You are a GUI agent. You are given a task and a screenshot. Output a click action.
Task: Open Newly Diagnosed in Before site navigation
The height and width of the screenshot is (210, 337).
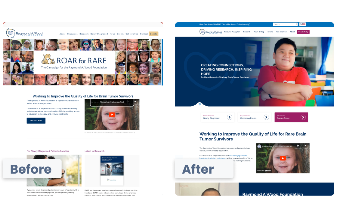[99, 34]
